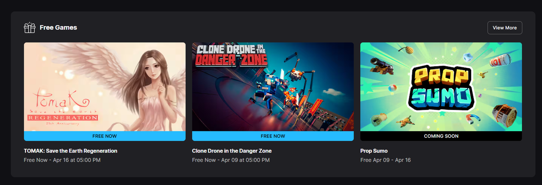This screenshot has height=185, width=542.
Task: Select the Prop Sumo title text
Action: [374, 151]
